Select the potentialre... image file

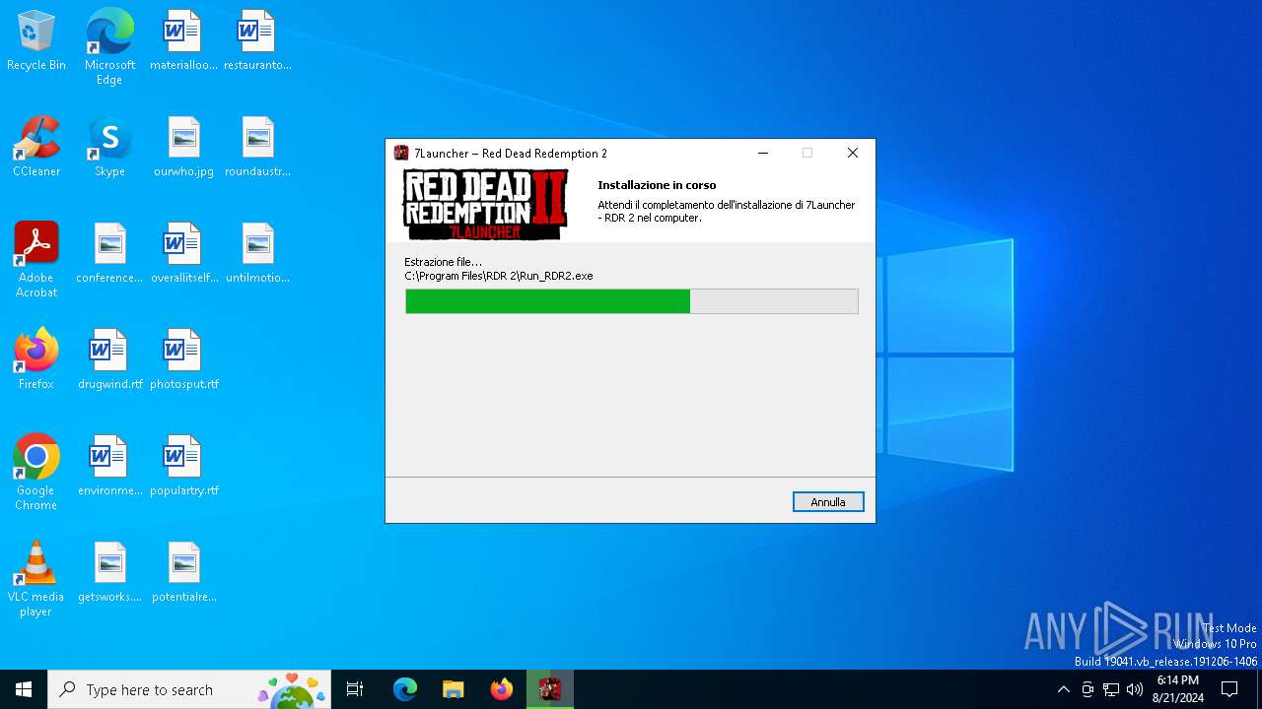(x=183, y=573)
